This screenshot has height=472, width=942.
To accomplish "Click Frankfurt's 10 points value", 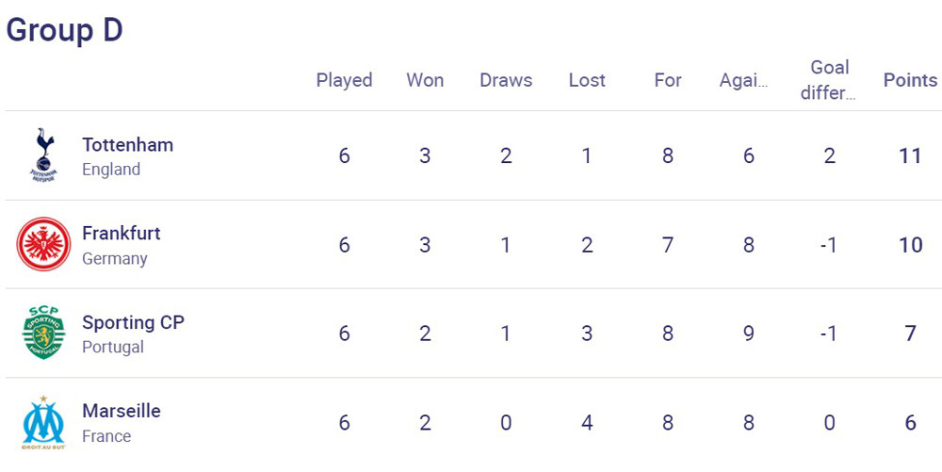I will (910, 244).
